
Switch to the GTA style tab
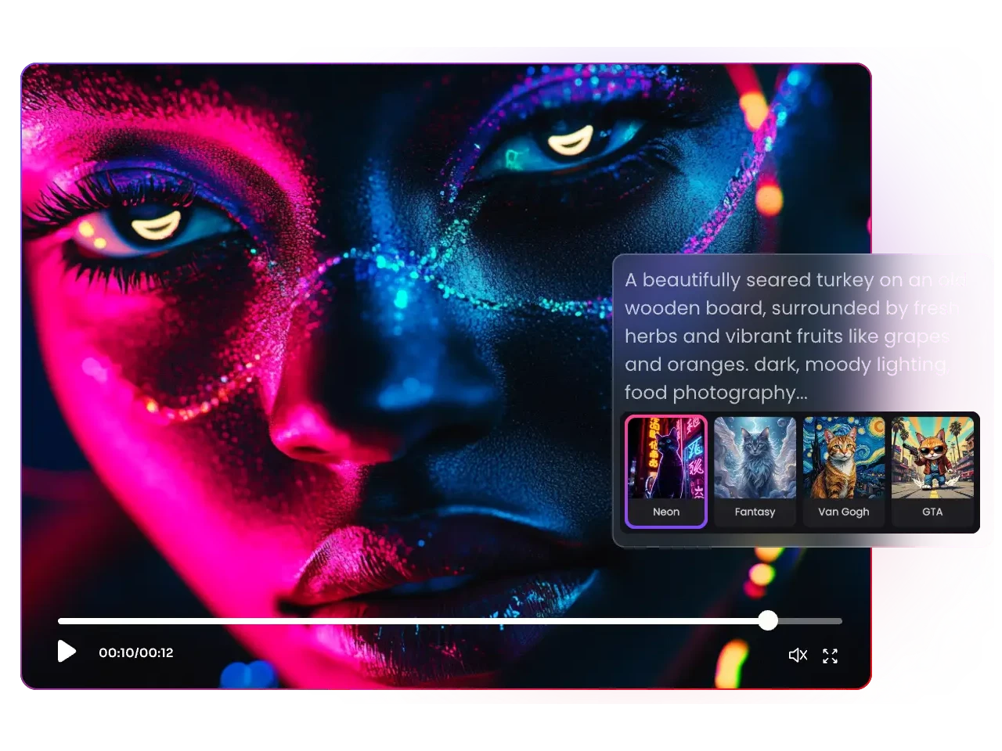tap(933, 472)
